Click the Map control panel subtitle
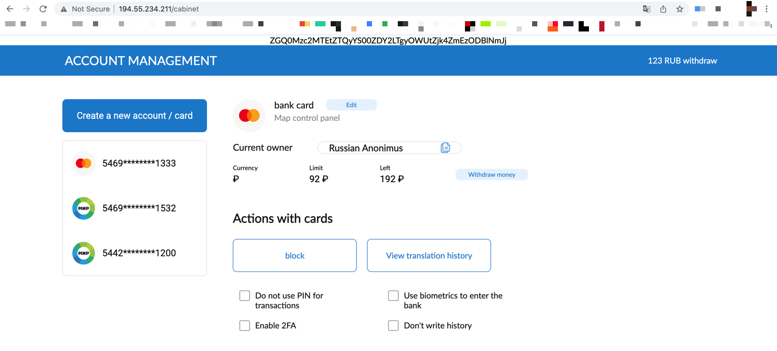 (x=307, y=118)
